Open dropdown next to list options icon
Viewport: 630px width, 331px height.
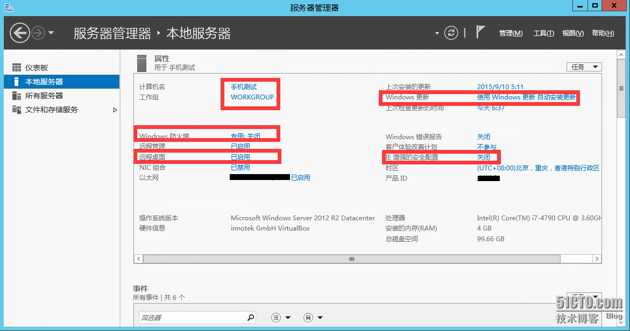[x=288, y=318]
